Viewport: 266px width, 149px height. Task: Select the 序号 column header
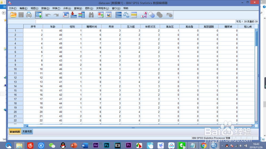click(x=33, y=27)
